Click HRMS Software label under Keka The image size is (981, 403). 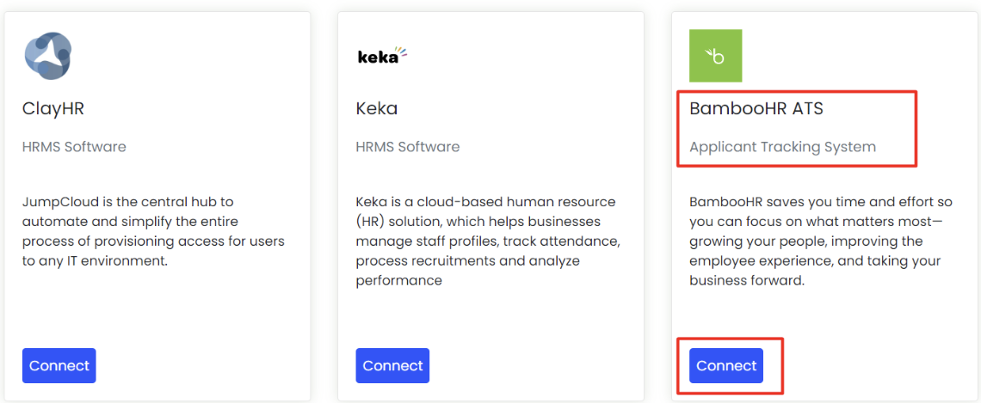[408, 147]
